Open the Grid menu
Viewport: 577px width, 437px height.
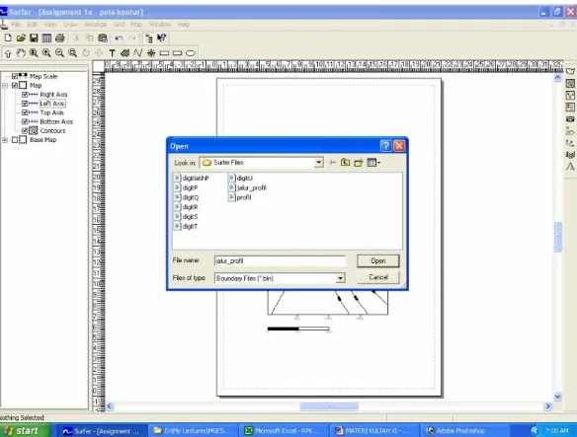[119, 25]
